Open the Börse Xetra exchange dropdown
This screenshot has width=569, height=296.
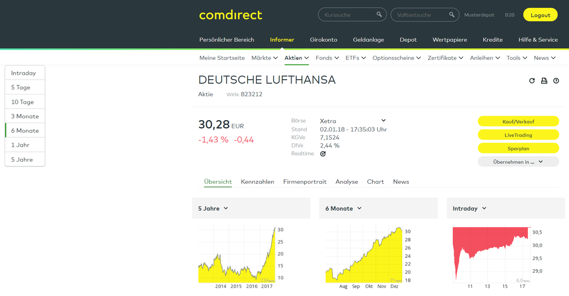(353, 121)
